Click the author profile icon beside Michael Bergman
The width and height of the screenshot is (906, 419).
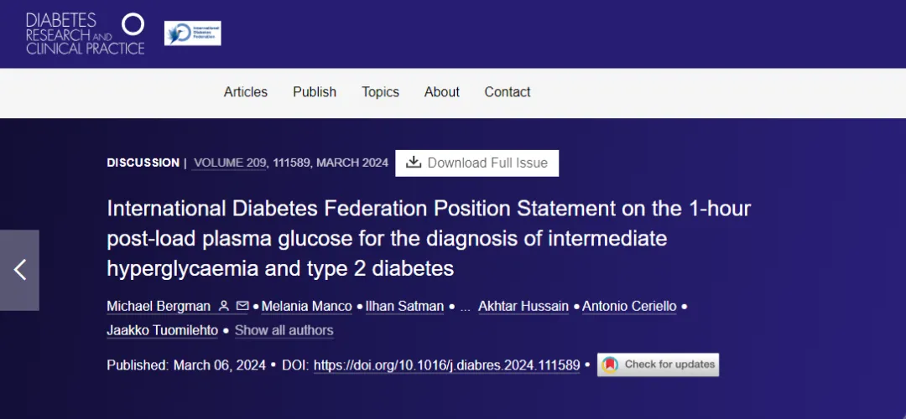click(224, 306)
